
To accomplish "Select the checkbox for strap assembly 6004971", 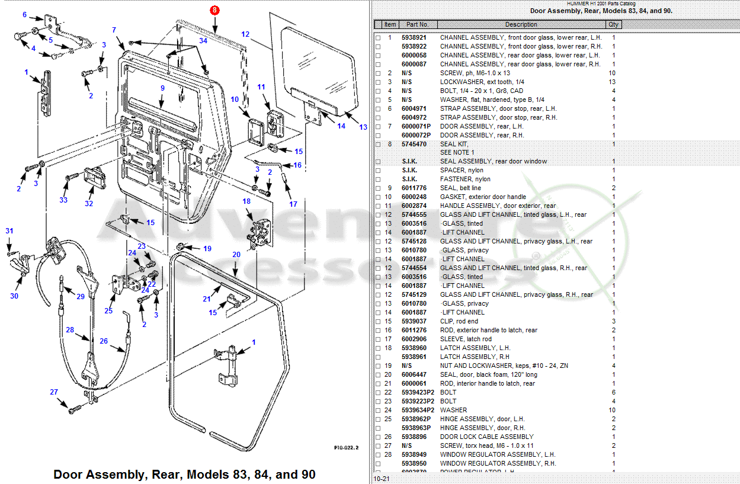I will (x=377, y=109).
